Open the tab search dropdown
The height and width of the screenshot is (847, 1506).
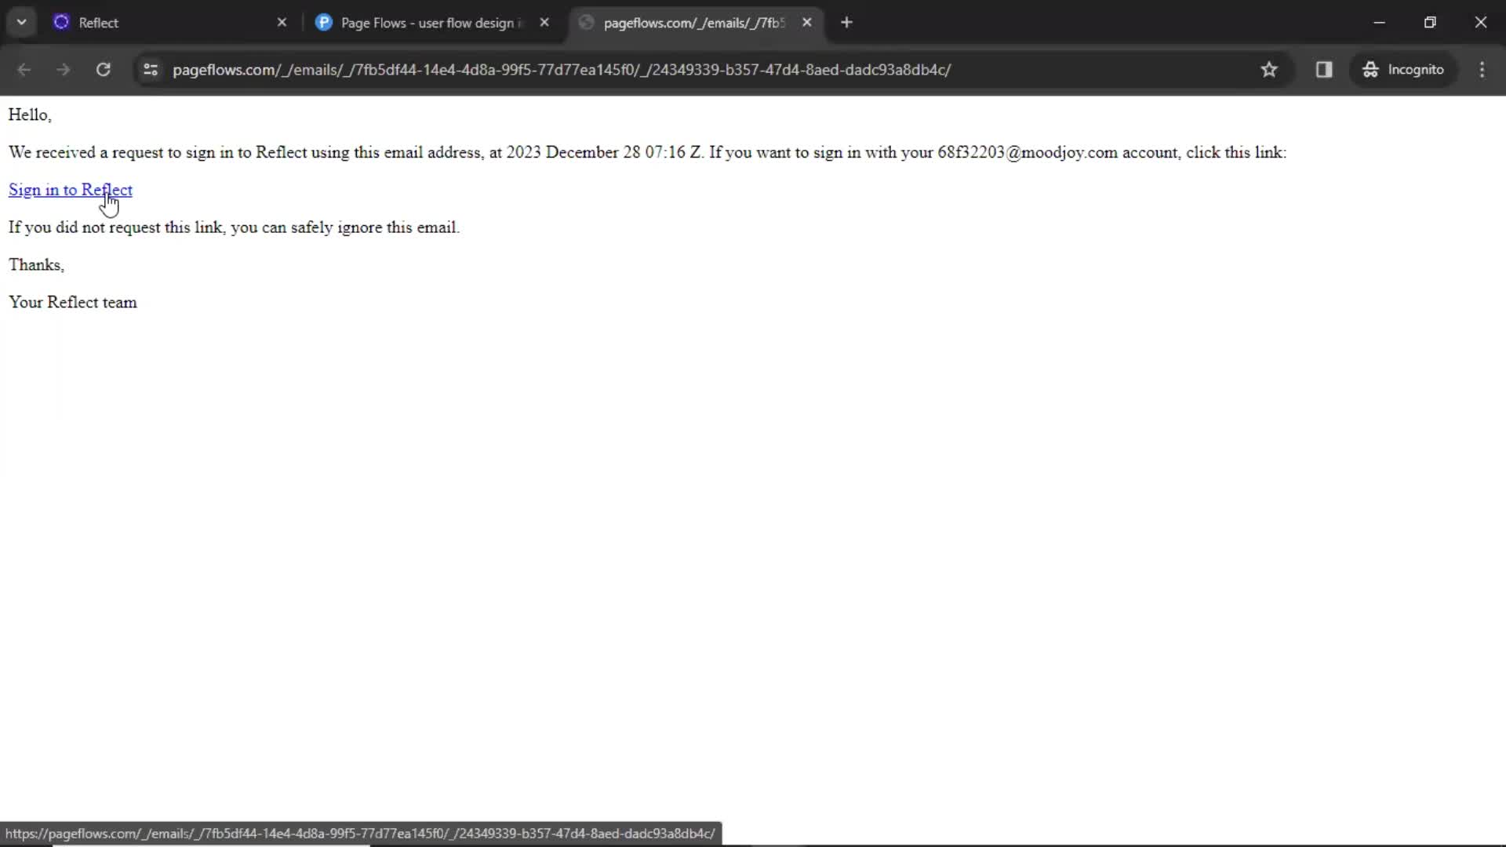22,23
